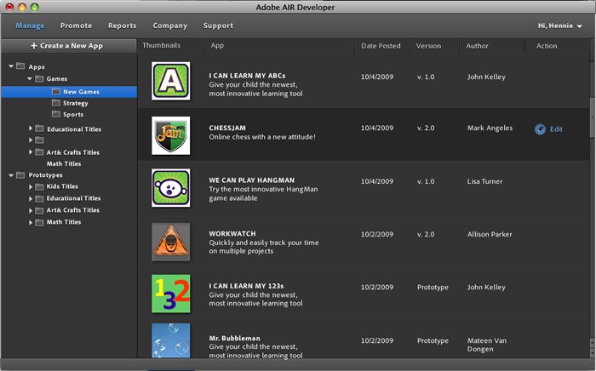Open WE CAN PLAY HANGMAN thumbnail

coord(170,188)
